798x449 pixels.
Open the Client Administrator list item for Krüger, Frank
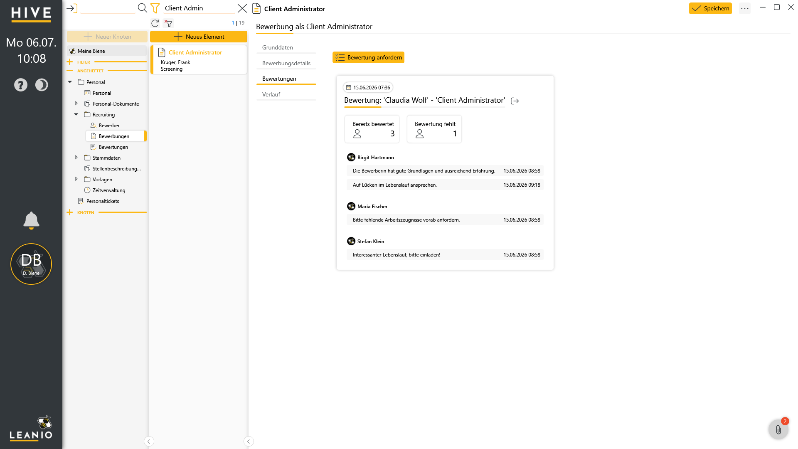(x=199, y=60)
